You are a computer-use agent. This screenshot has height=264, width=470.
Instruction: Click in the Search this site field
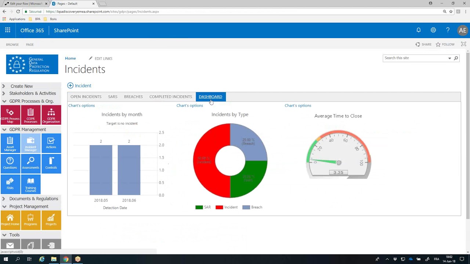point(415,58)
